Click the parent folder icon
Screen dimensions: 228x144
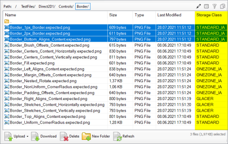tap(7, 21)
